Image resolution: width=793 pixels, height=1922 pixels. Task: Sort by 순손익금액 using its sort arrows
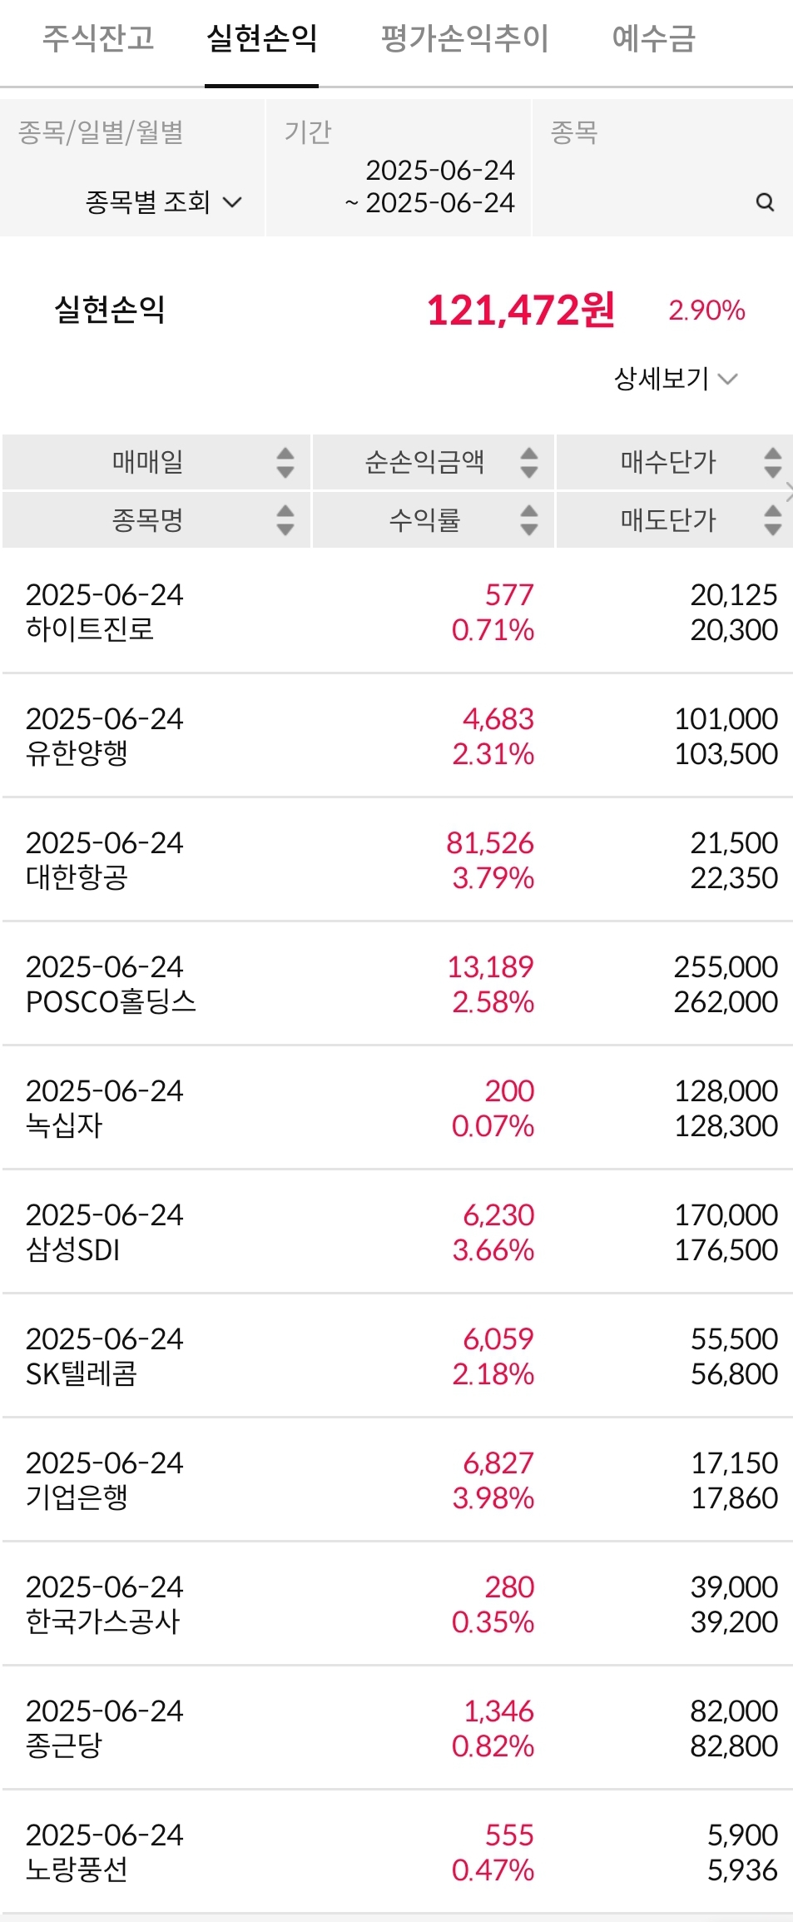click(x=529, y=462)
